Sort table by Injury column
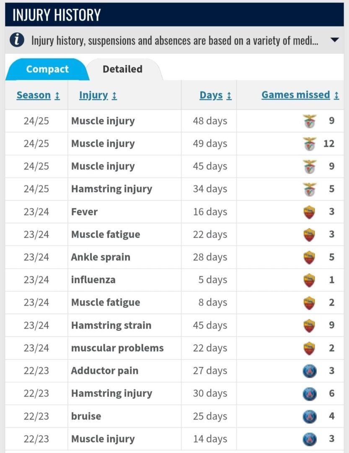This screenshot has height=453, width=349. click(x=98, y=95)
